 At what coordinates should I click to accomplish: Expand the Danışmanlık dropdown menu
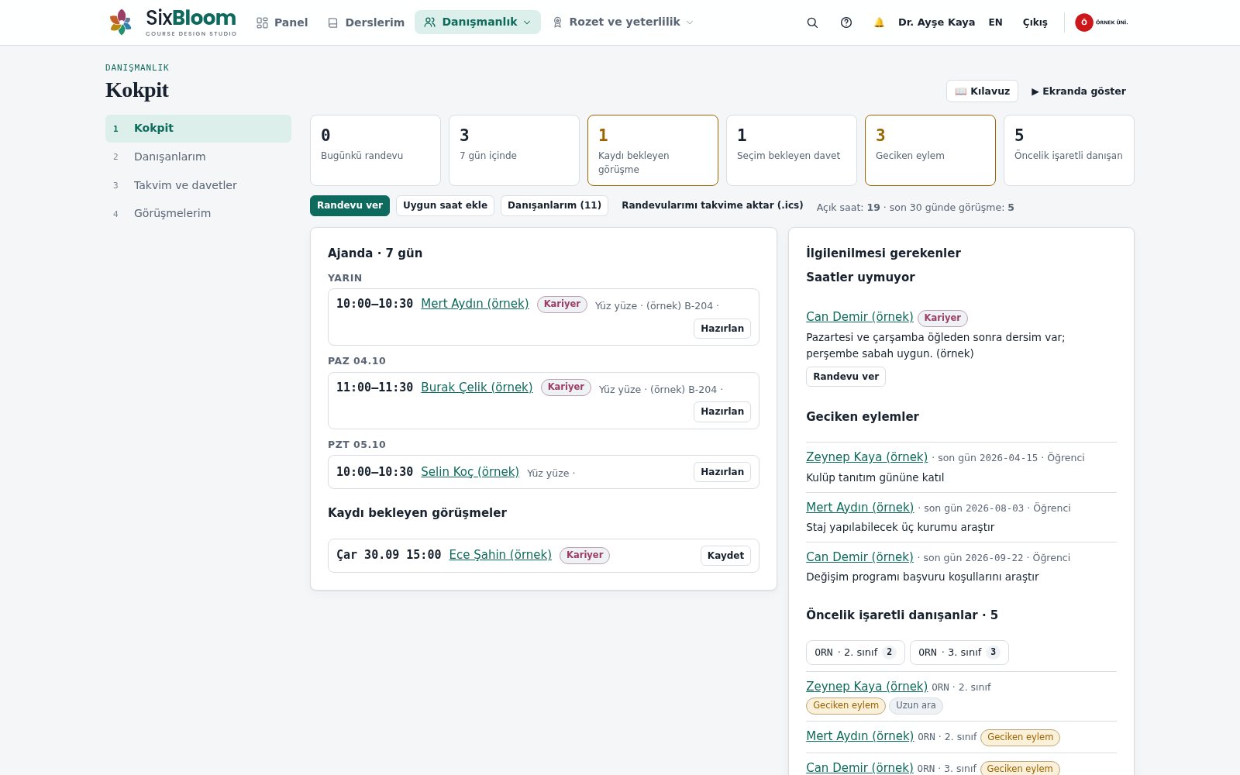tap(477, 22)
